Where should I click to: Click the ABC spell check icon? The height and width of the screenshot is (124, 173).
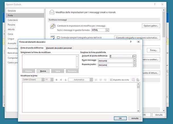click(x=53, y=37)
